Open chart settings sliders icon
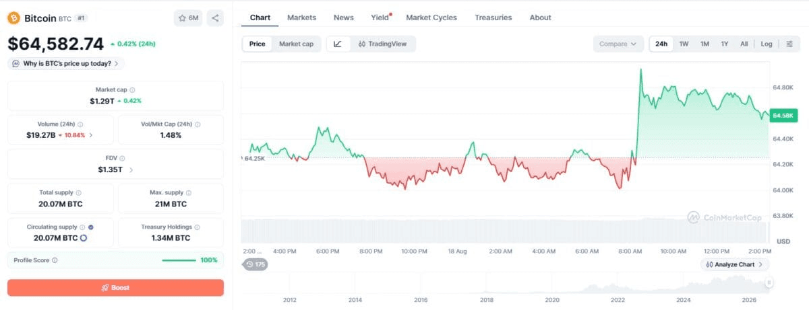Screen dimensions: 809x310 click(x=789, y=44)
